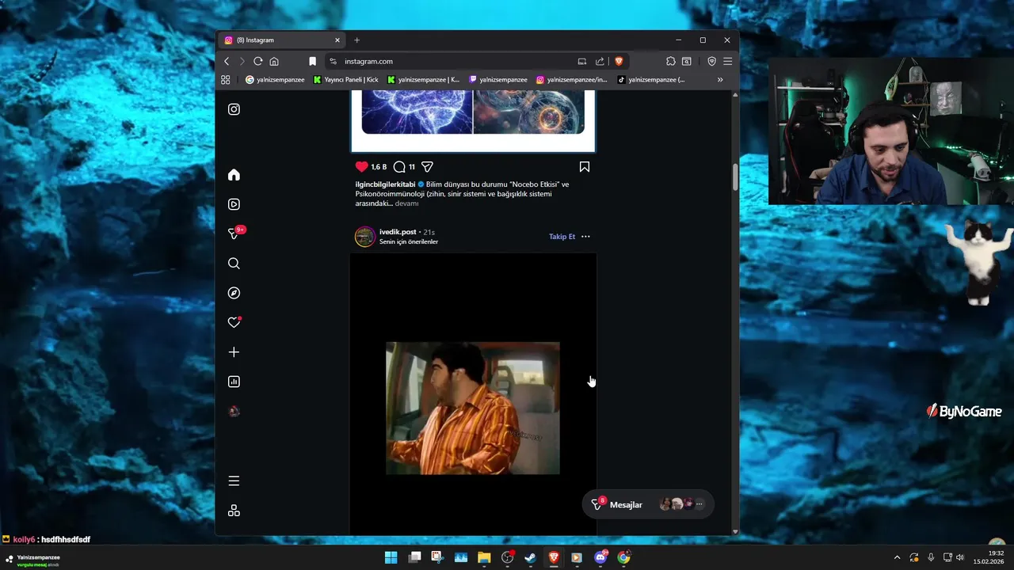
Task: Close the Instagram tab
Action: (337, 40)
